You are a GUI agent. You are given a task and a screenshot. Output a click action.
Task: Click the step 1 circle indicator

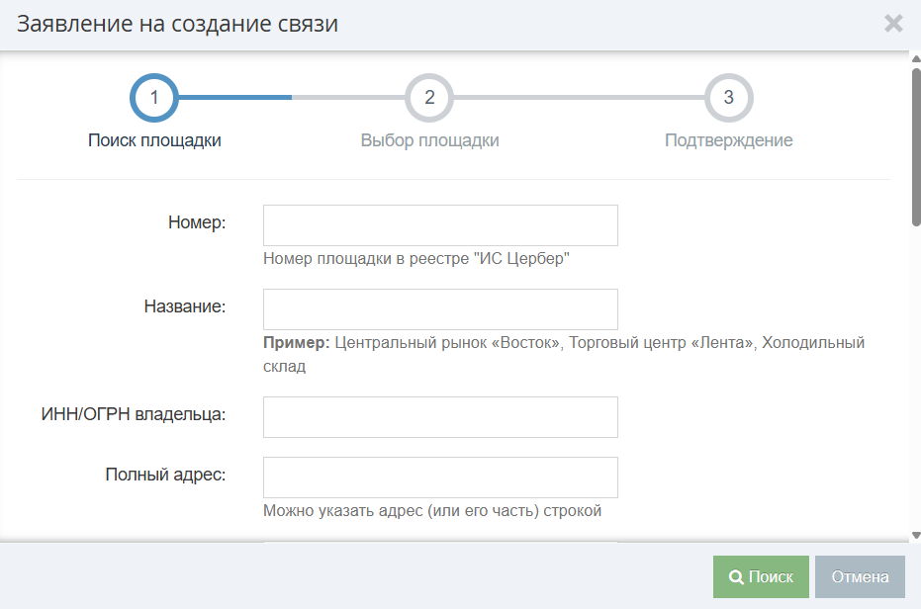154,98
